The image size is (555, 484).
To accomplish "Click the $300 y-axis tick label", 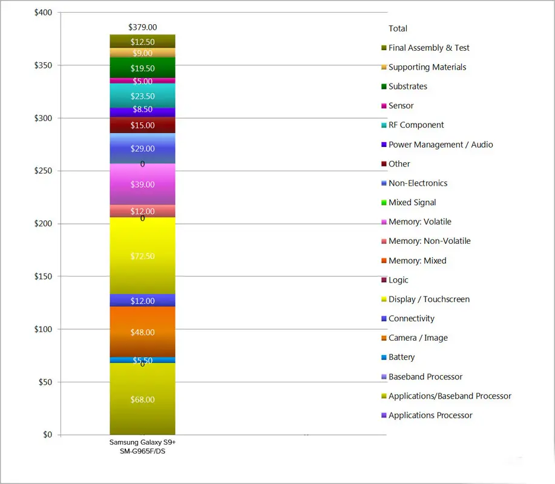I will pyautogui.click(x=43, y=118).
